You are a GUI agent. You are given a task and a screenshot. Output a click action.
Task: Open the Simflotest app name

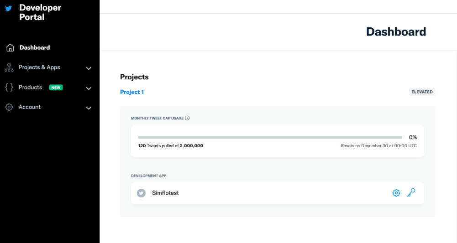(165, 193)
